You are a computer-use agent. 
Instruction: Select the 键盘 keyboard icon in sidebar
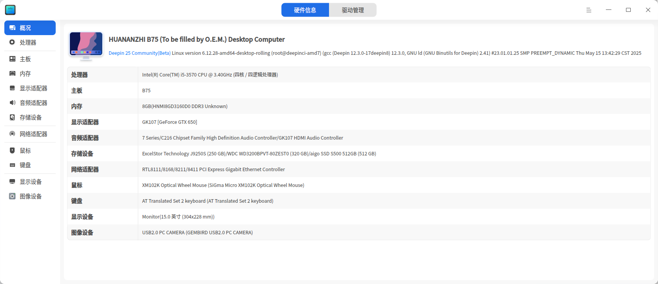coord(12,165)
